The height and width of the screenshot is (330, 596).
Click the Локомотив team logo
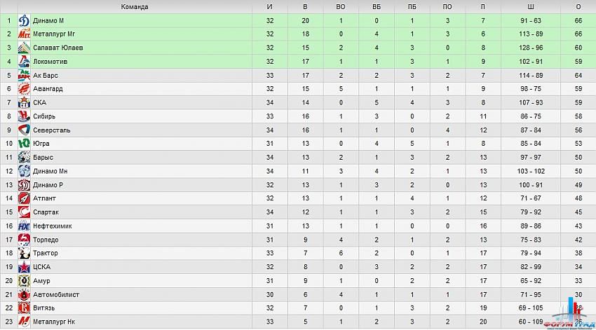pyautogui.click(x=24, y=62)
